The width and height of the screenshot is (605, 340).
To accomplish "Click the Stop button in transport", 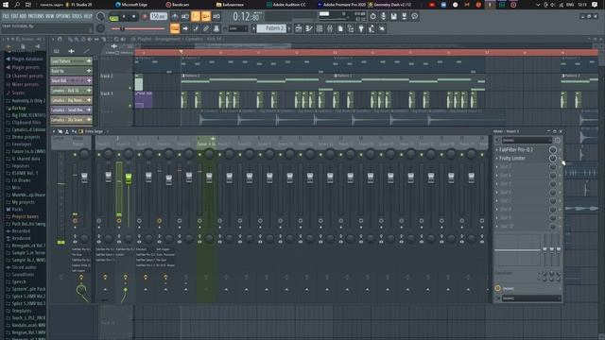I will 133,17.
